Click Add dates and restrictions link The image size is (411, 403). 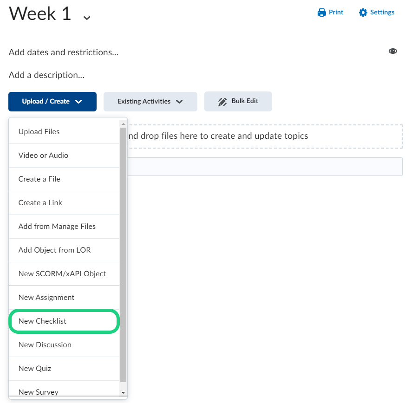click(64, 52)
